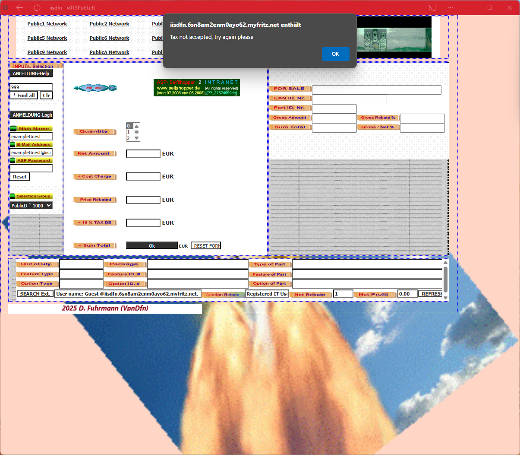Click the Auction Rebate badge
Screen dimensions: 520x455
click(x=223, y=293)
